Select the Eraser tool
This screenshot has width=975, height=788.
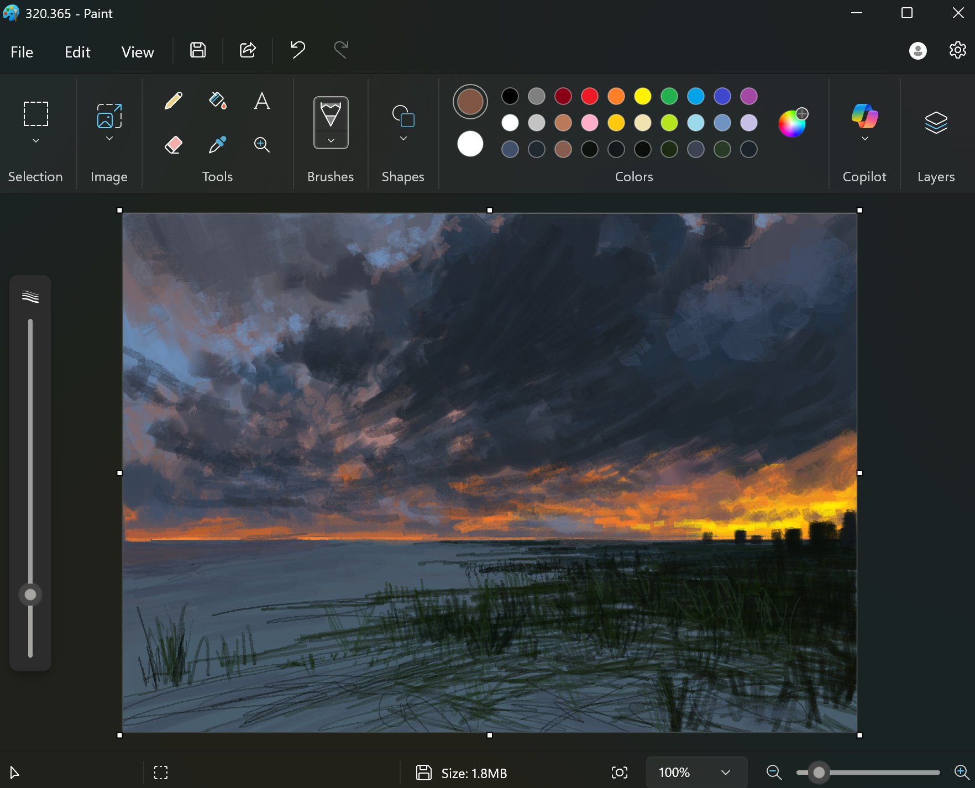click(x=174, y=145)
